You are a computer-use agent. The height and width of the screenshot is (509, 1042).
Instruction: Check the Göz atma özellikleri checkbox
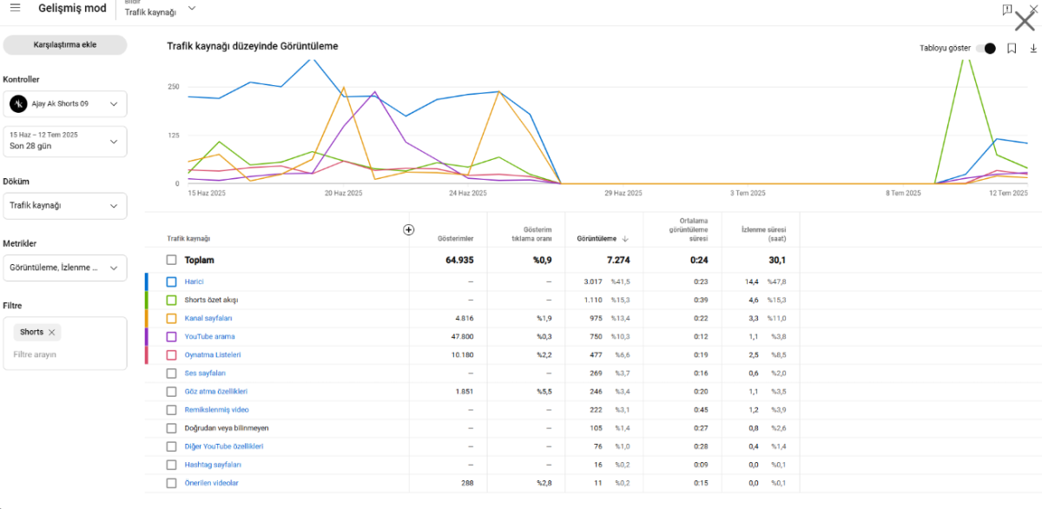pos(171,391)
